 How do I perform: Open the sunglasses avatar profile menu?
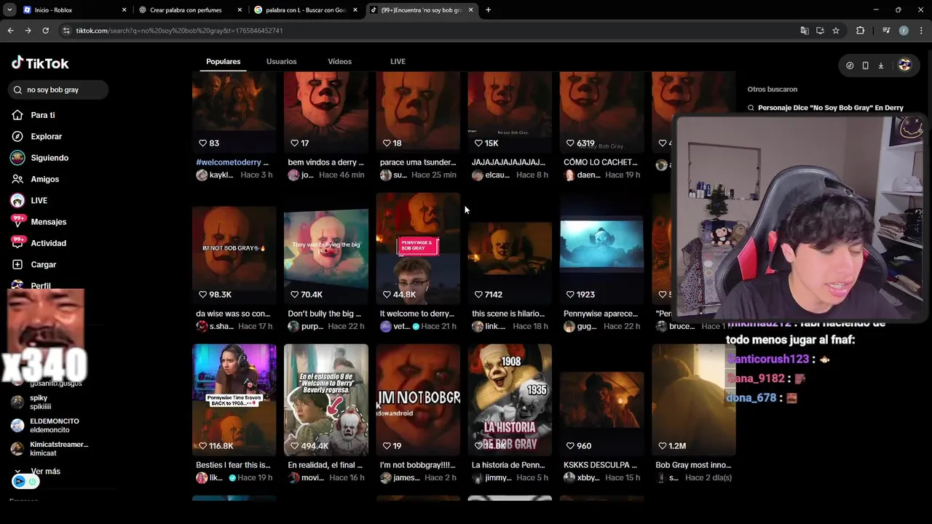pos(904,65)
